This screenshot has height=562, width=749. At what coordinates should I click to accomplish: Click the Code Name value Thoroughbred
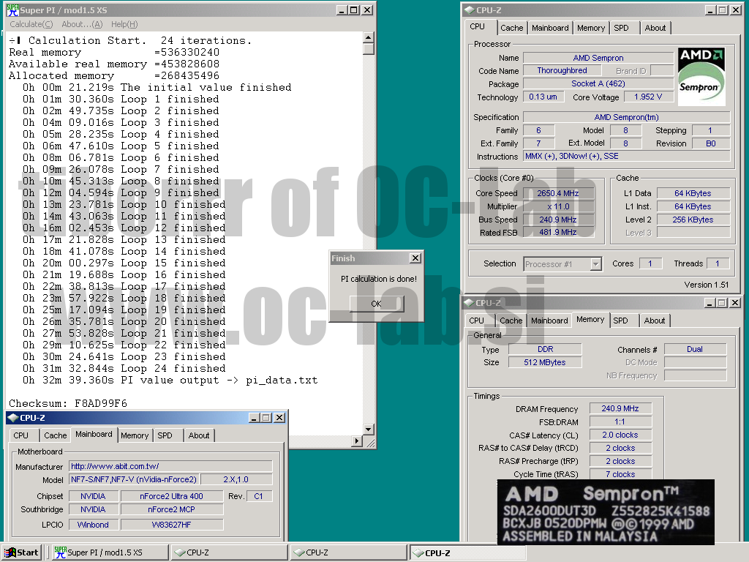point(562,70)
